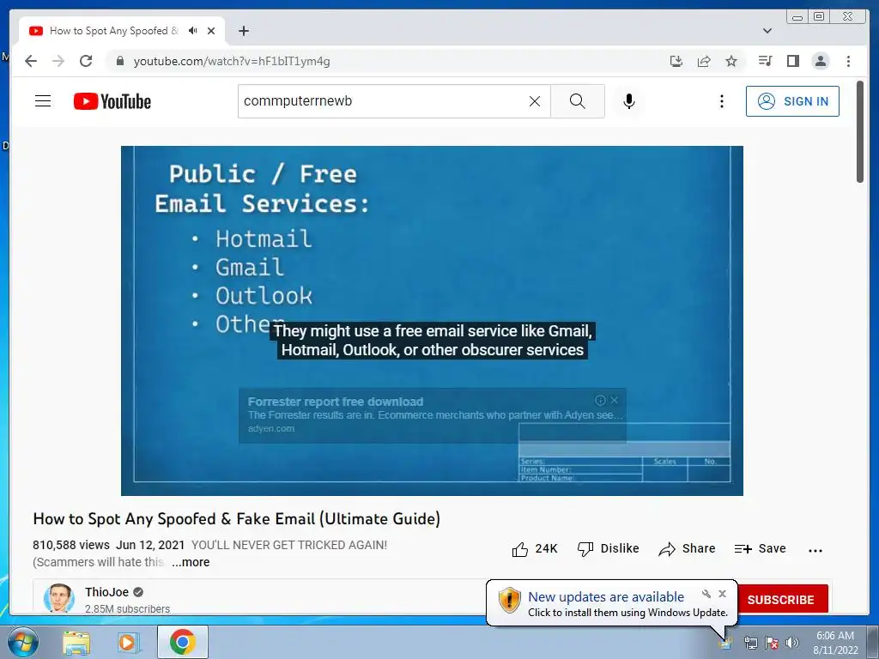Click the video player area
The height and width of the screenshot is (659, 879).
(432, 321)
